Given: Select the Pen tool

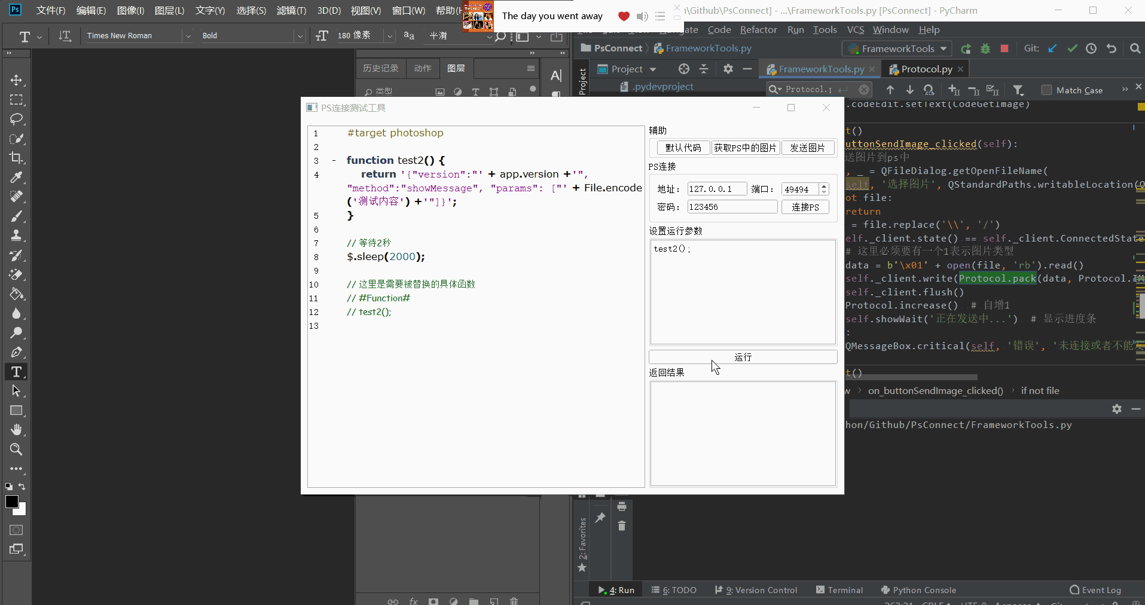Looking at the screenshot, I should tap(16, 352).
